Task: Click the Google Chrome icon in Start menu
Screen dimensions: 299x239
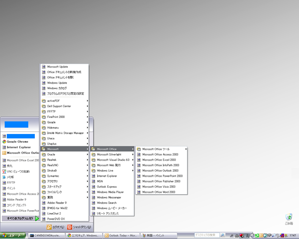Action: [x=4, y=141]
